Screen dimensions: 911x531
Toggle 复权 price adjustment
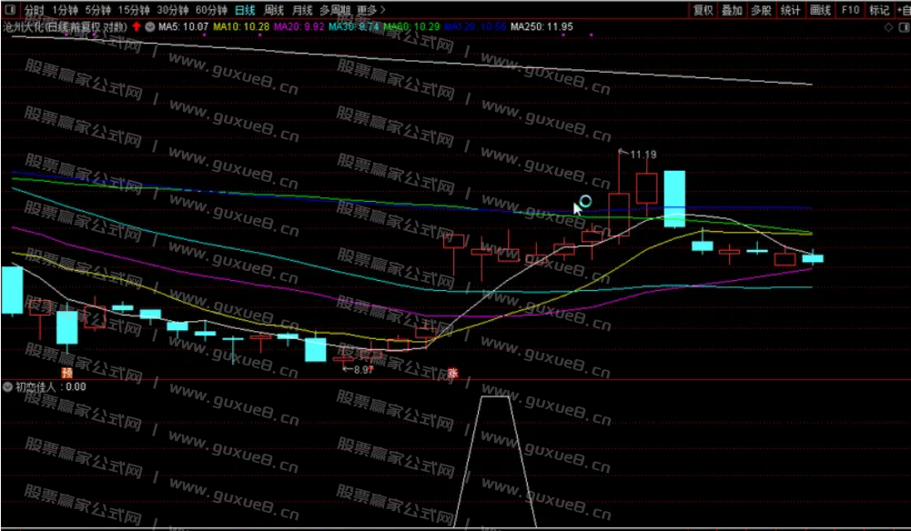click(x=703, y=10)
